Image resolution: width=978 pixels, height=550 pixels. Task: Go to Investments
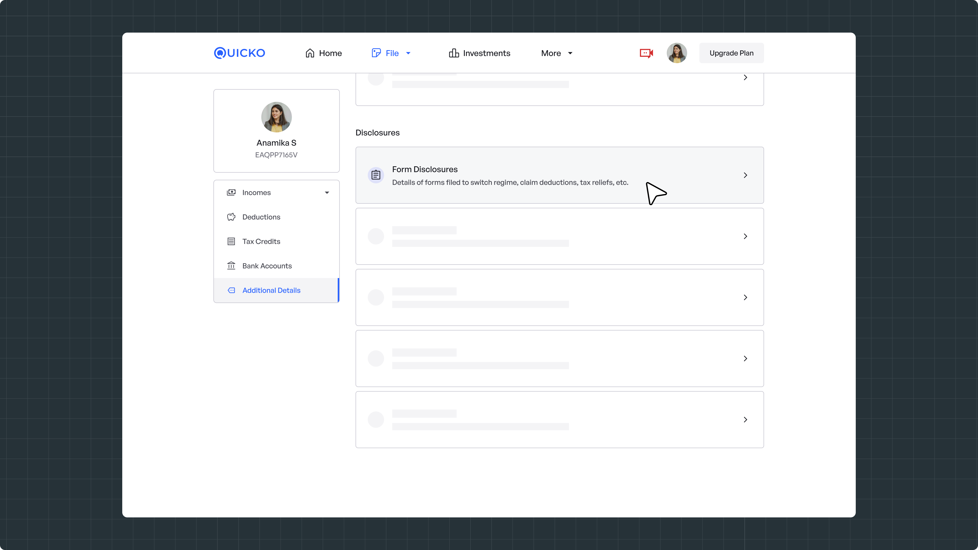[480, 53]
